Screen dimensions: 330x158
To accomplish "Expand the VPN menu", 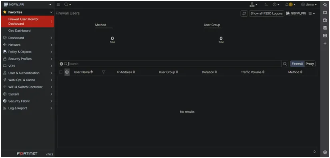I will (x=28, y=66).
